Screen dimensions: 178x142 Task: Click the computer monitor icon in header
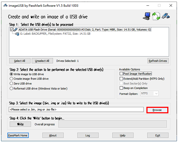click(147, 16)
